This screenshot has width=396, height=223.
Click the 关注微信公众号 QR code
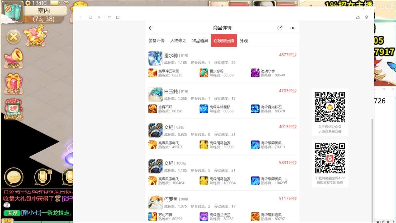coord(330,107)
